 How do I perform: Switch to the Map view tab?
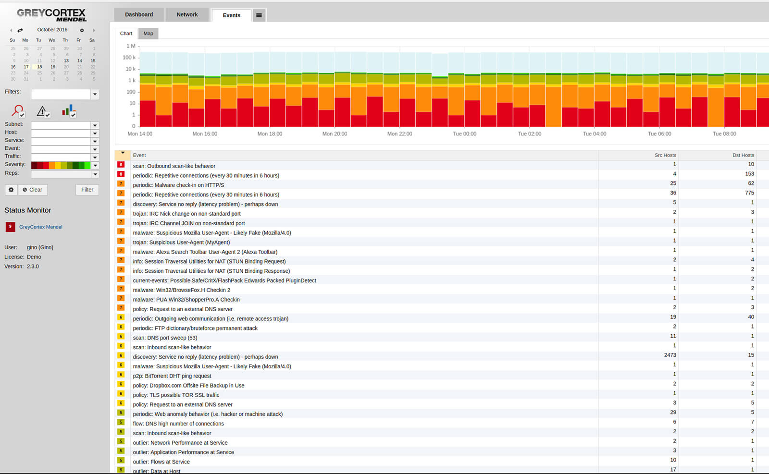point(148,34)
